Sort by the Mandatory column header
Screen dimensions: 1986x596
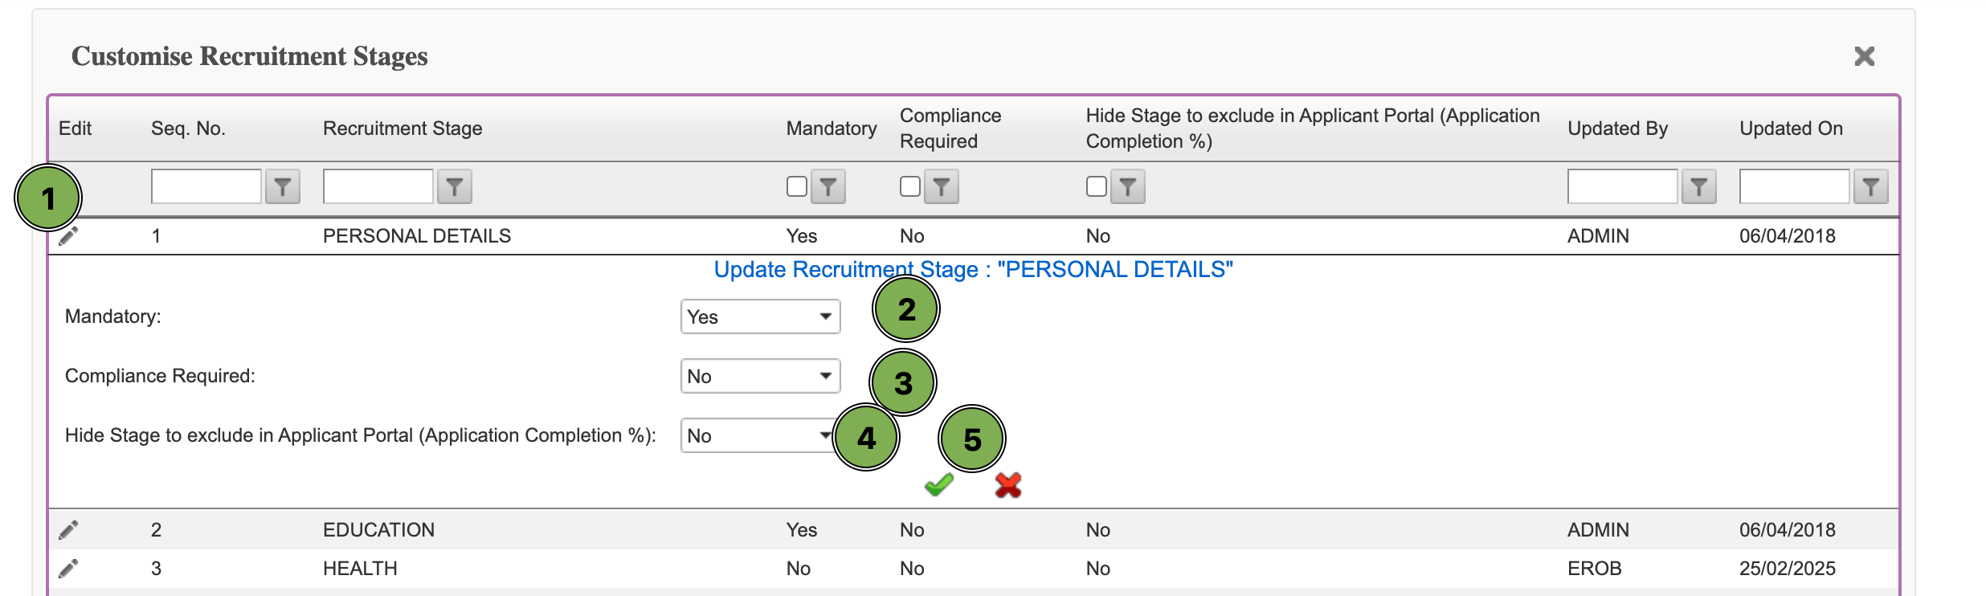tap(832, 129)
